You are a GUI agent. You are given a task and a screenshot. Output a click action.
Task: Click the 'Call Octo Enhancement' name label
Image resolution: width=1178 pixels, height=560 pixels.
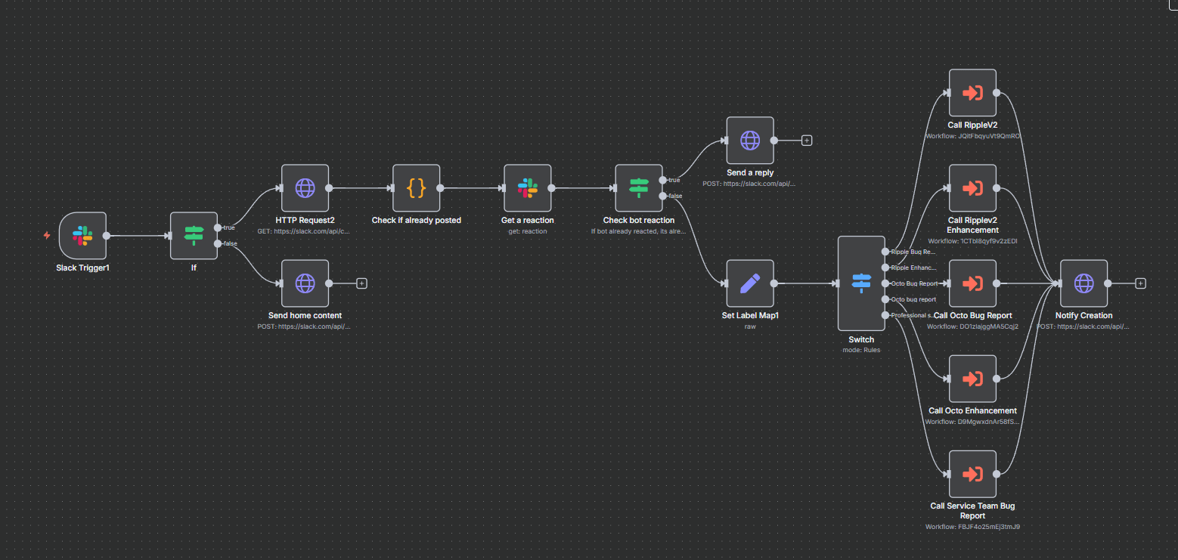coord(972,411)
